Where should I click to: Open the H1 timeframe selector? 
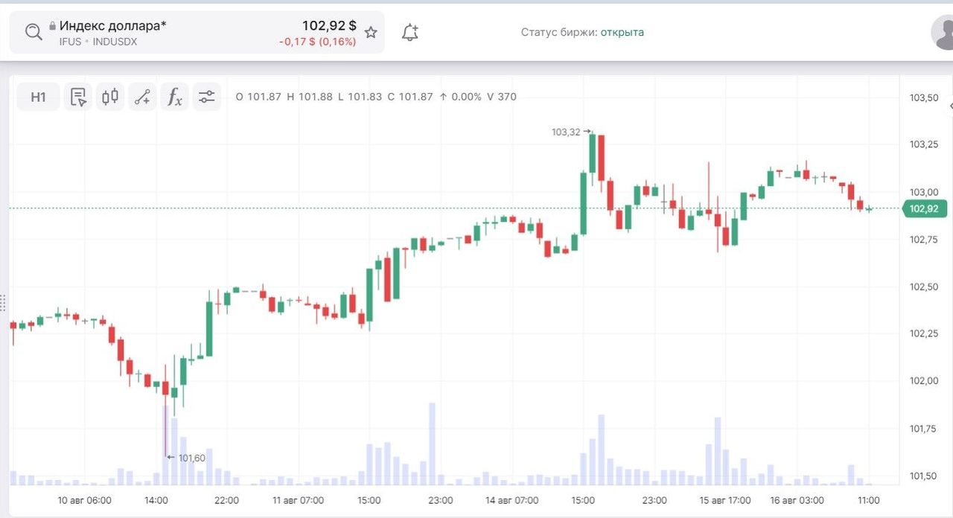click(39, 97)
